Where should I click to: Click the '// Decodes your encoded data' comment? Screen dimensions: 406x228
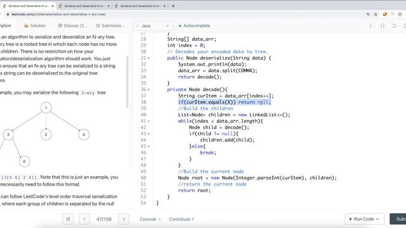coord(218,52)
